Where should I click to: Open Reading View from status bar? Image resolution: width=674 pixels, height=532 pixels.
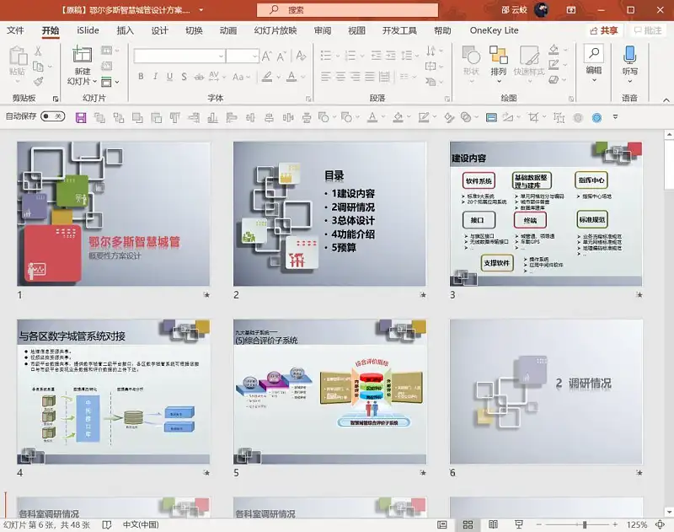494,524
